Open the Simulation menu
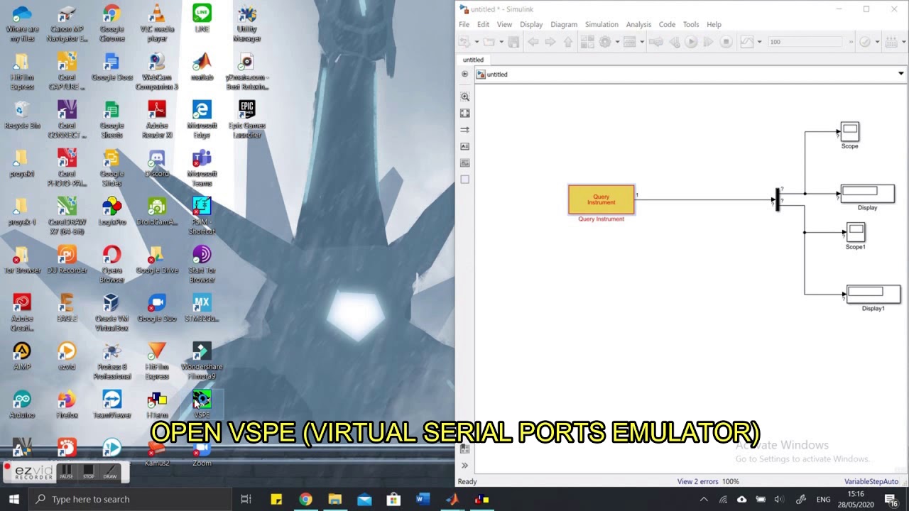The width and height of the screenshot is (909, 511). point(602,24)
